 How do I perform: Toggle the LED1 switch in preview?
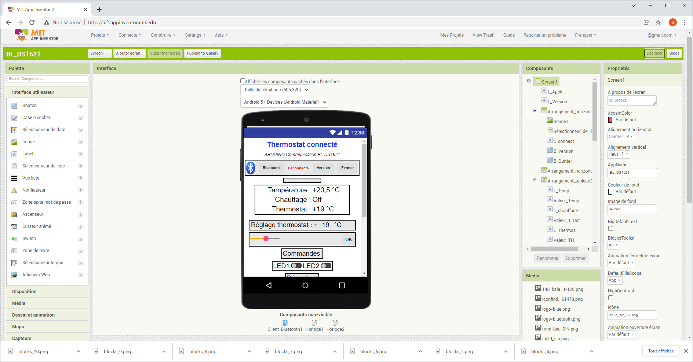[296, 266]
